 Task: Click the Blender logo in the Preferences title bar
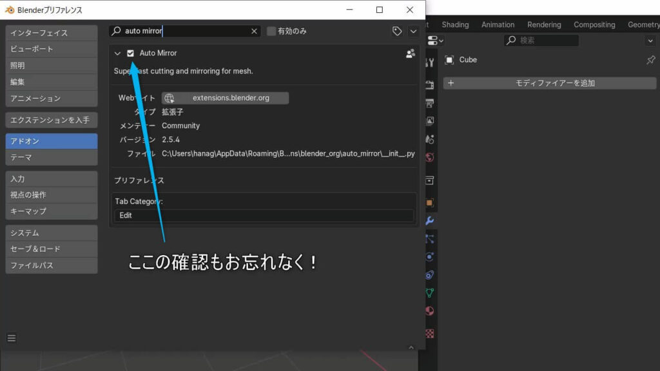9,10
